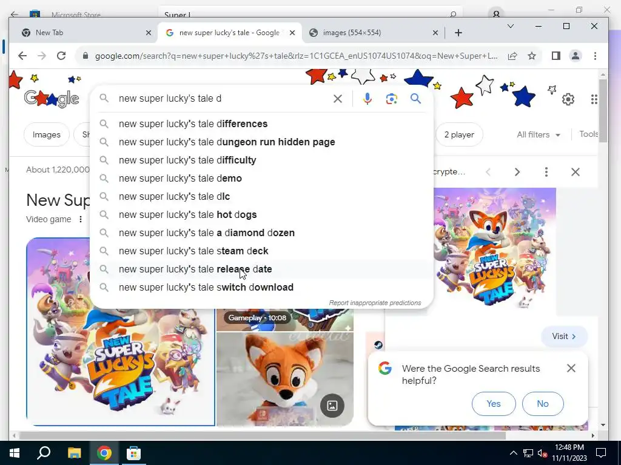
Task: Submit search with blue magnifier icon
Action: click(415, 99)
